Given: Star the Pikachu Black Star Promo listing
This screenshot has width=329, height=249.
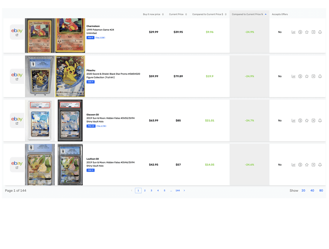Looking at the screenshot, I should coord(307,76).
